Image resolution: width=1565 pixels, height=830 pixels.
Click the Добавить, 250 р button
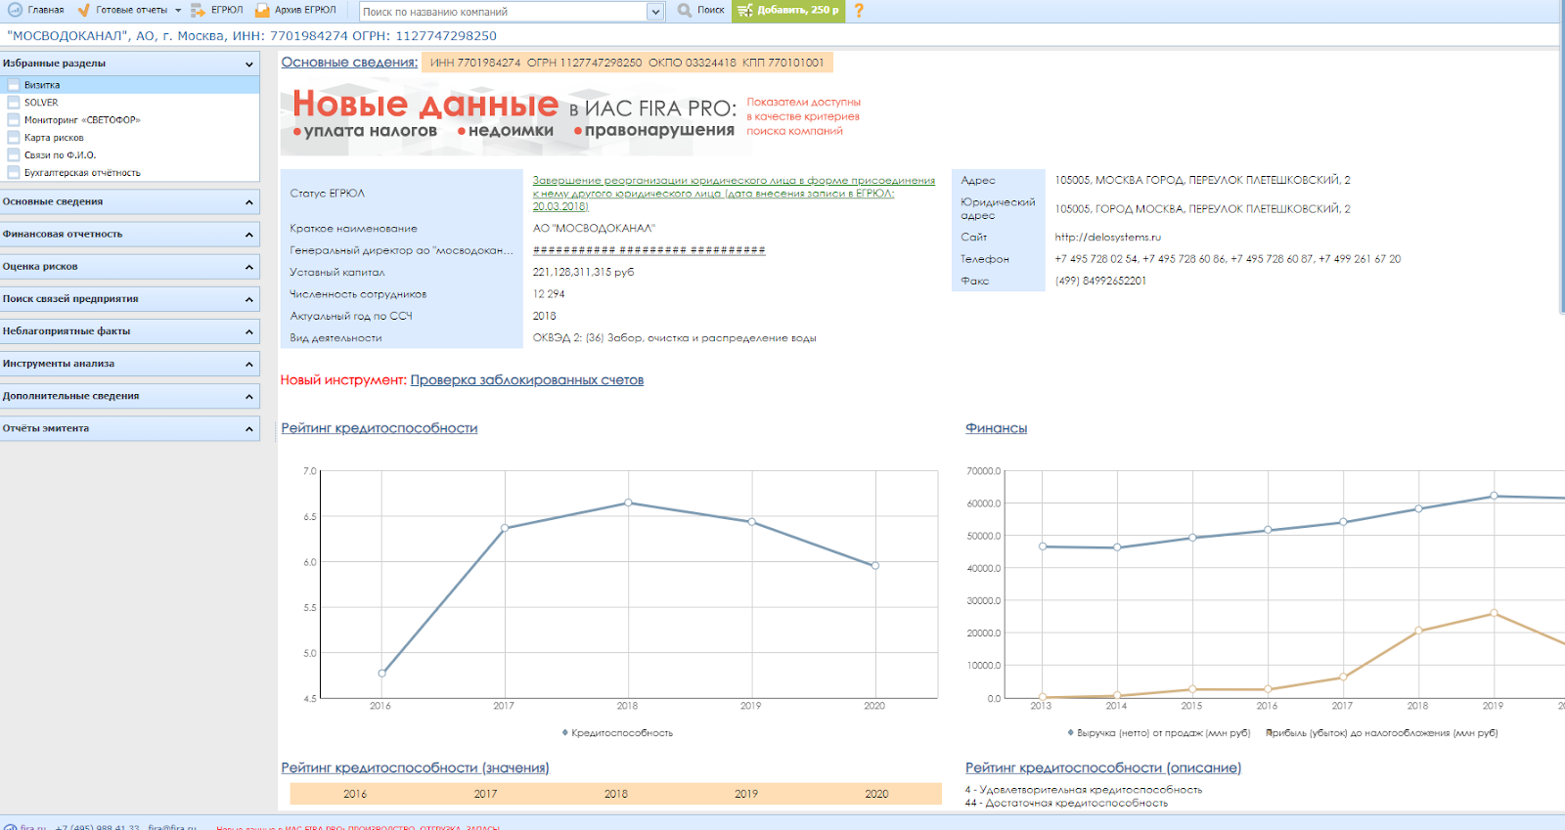pos(788,10)
